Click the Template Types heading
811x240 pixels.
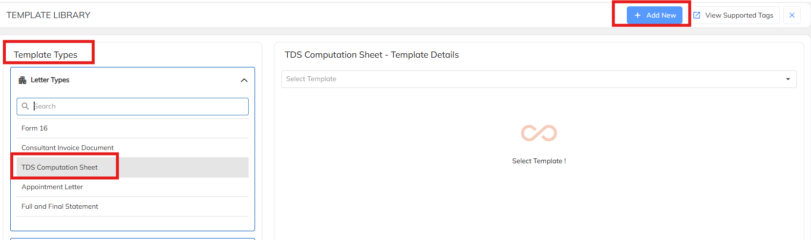(x=45, y=55)
